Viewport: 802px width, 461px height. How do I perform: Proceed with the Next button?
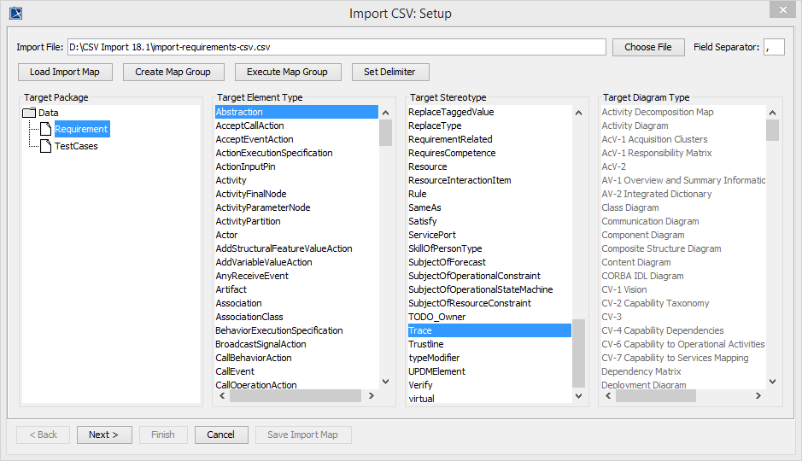point(104,435)
